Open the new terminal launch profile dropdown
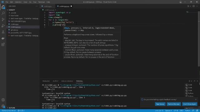The image size is (200, 112). point(192,81)
